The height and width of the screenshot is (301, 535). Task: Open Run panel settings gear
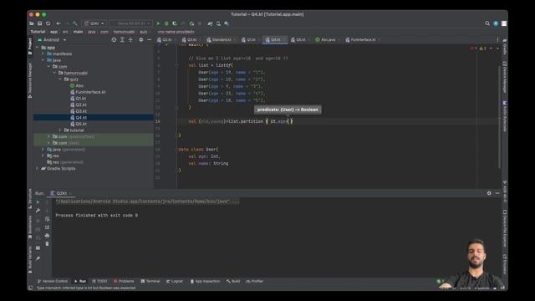click(x=489, y=193)
